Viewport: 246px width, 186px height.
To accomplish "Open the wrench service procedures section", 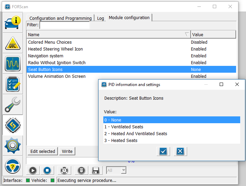I will pos(13,104).
